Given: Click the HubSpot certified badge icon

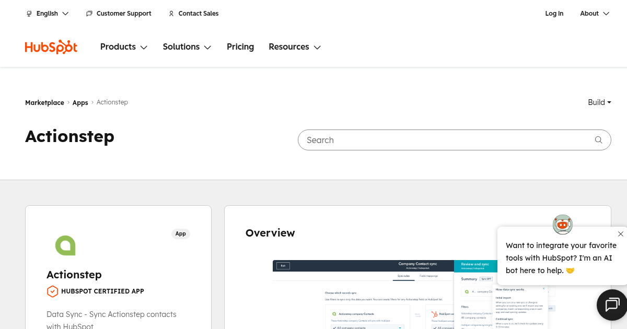Looking at the screenshot, I should (x=52, y=291).
